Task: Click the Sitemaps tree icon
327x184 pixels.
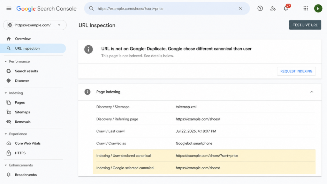Action: 9,112
